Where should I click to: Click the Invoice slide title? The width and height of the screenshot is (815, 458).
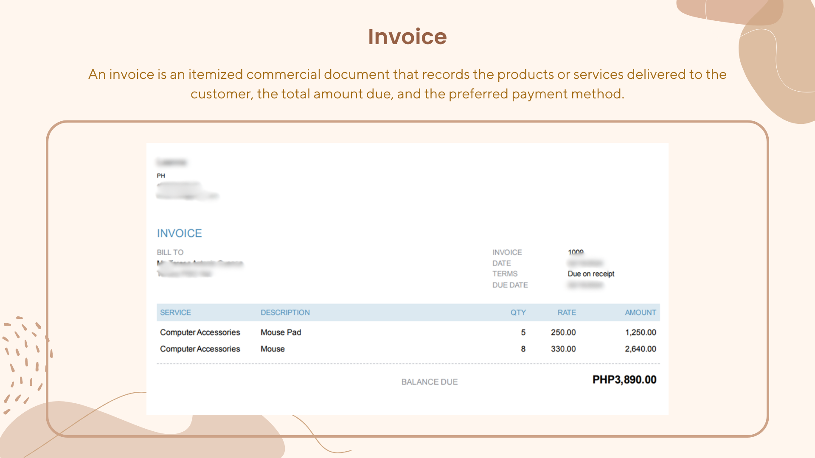click(x=407, y=36)
